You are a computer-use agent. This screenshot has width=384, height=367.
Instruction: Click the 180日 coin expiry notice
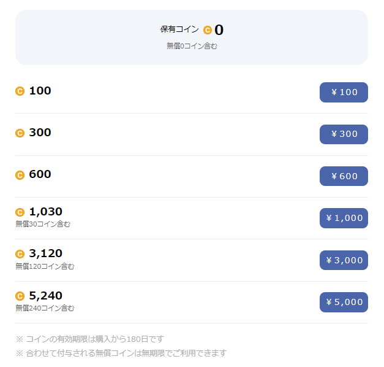[90, 339]
